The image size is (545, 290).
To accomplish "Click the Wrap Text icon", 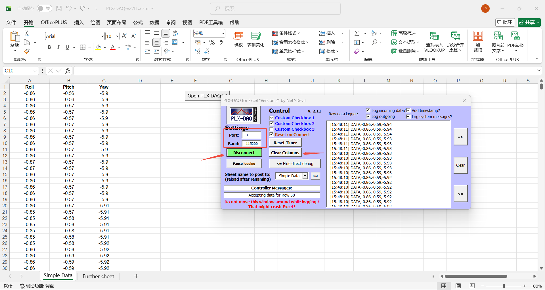I will (175, 33).
